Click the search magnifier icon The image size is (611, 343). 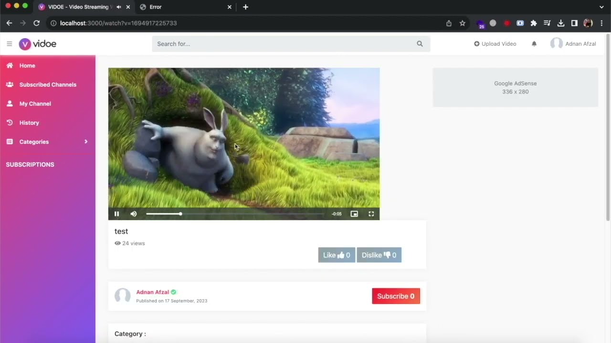point(420,44)
